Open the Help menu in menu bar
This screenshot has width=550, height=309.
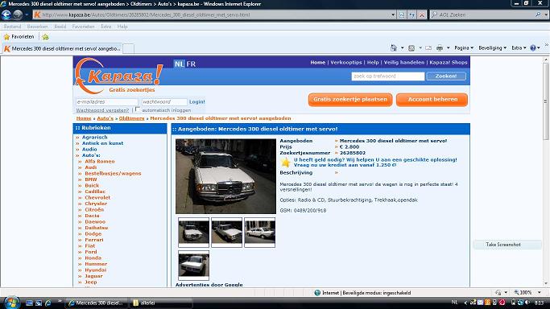[x=122, y=27]
